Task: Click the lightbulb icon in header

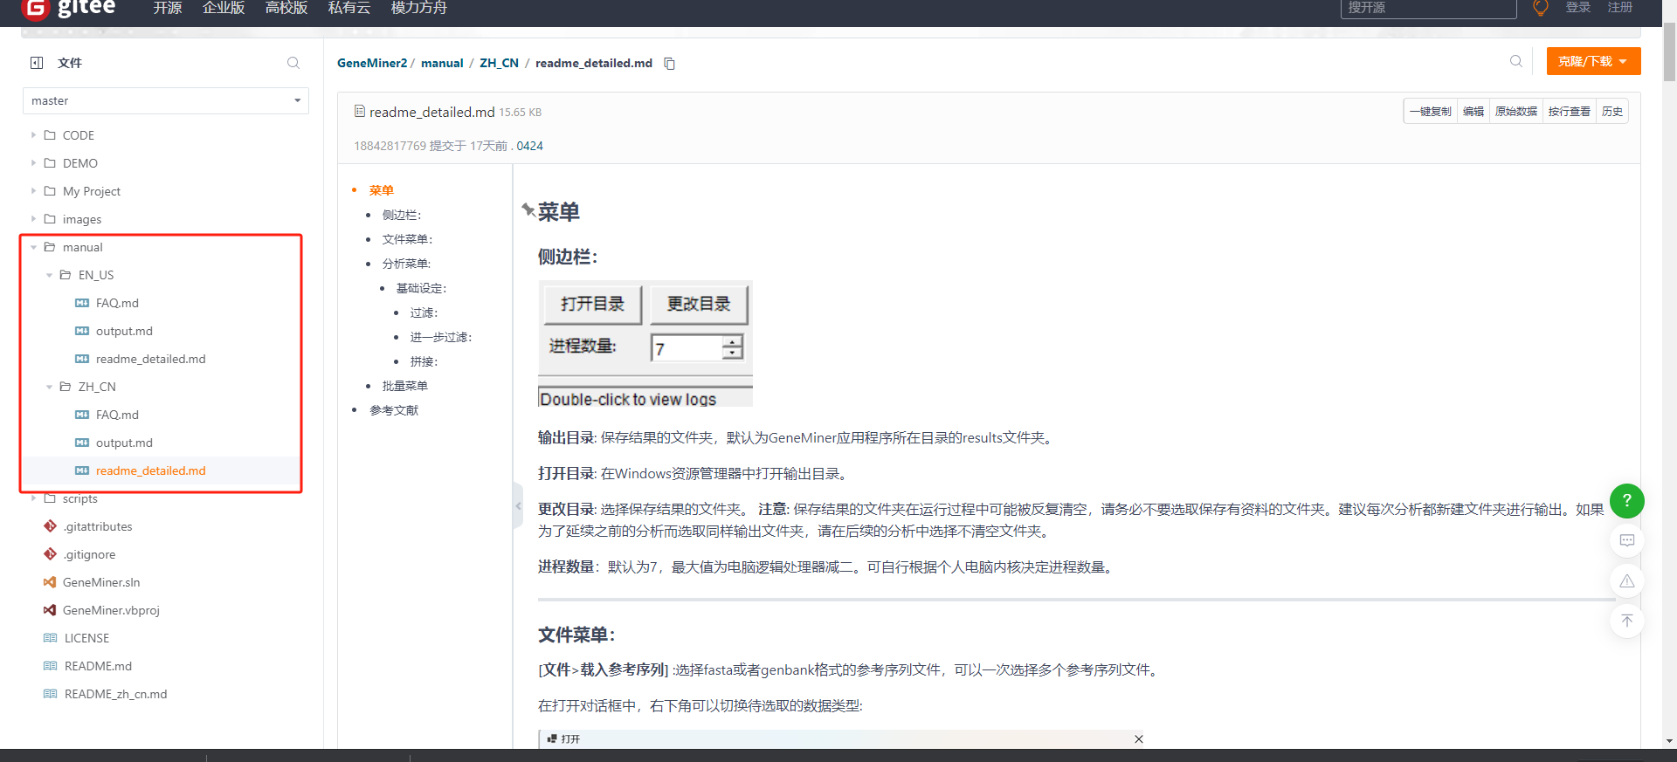Action: (x=1541, y=8)
